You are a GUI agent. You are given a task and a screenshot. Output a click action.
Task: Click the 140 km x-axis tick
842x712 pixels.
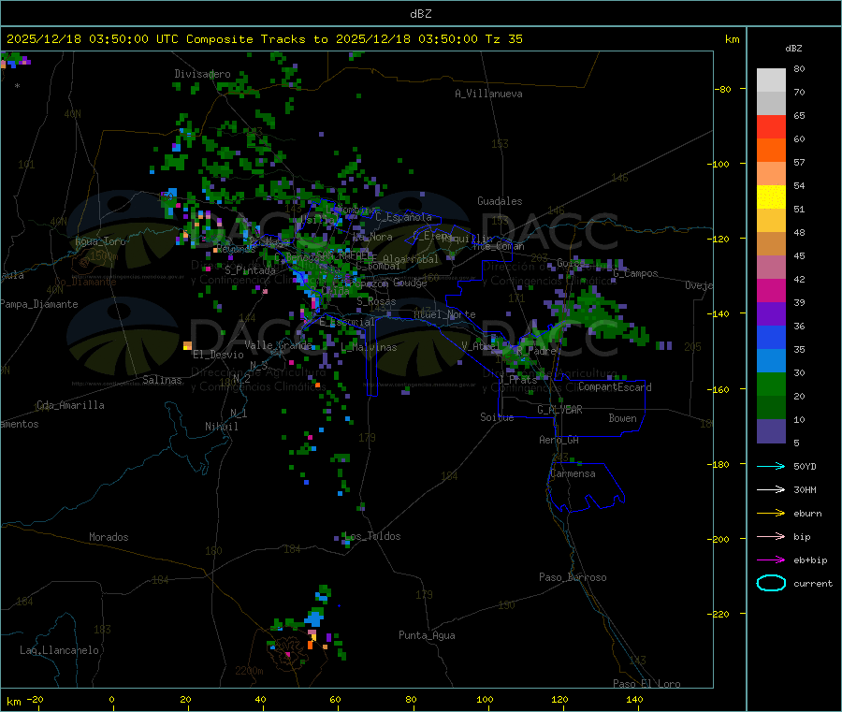click(634, 699)
